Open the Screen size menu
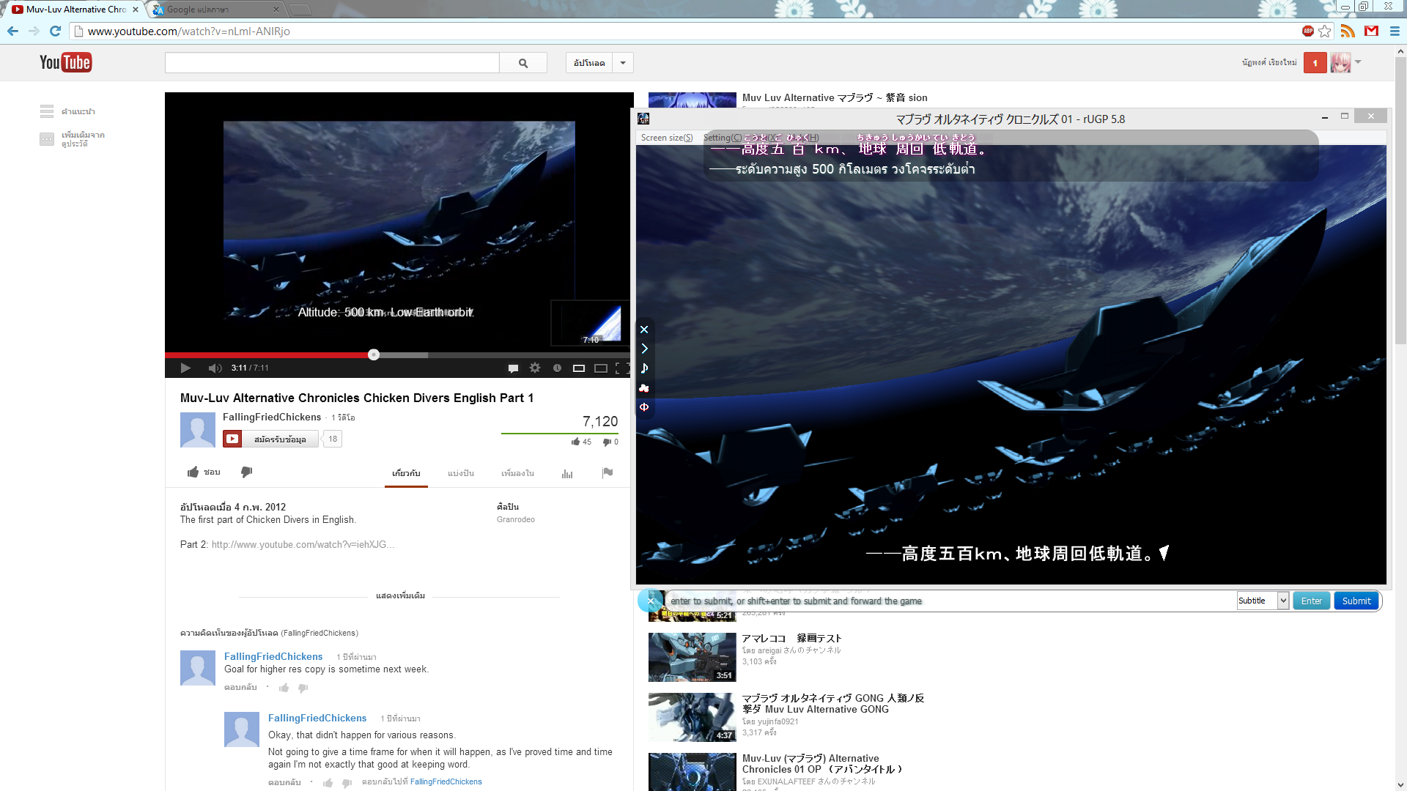The width and height of the screenshot is (1407, 791). (666, 138)
